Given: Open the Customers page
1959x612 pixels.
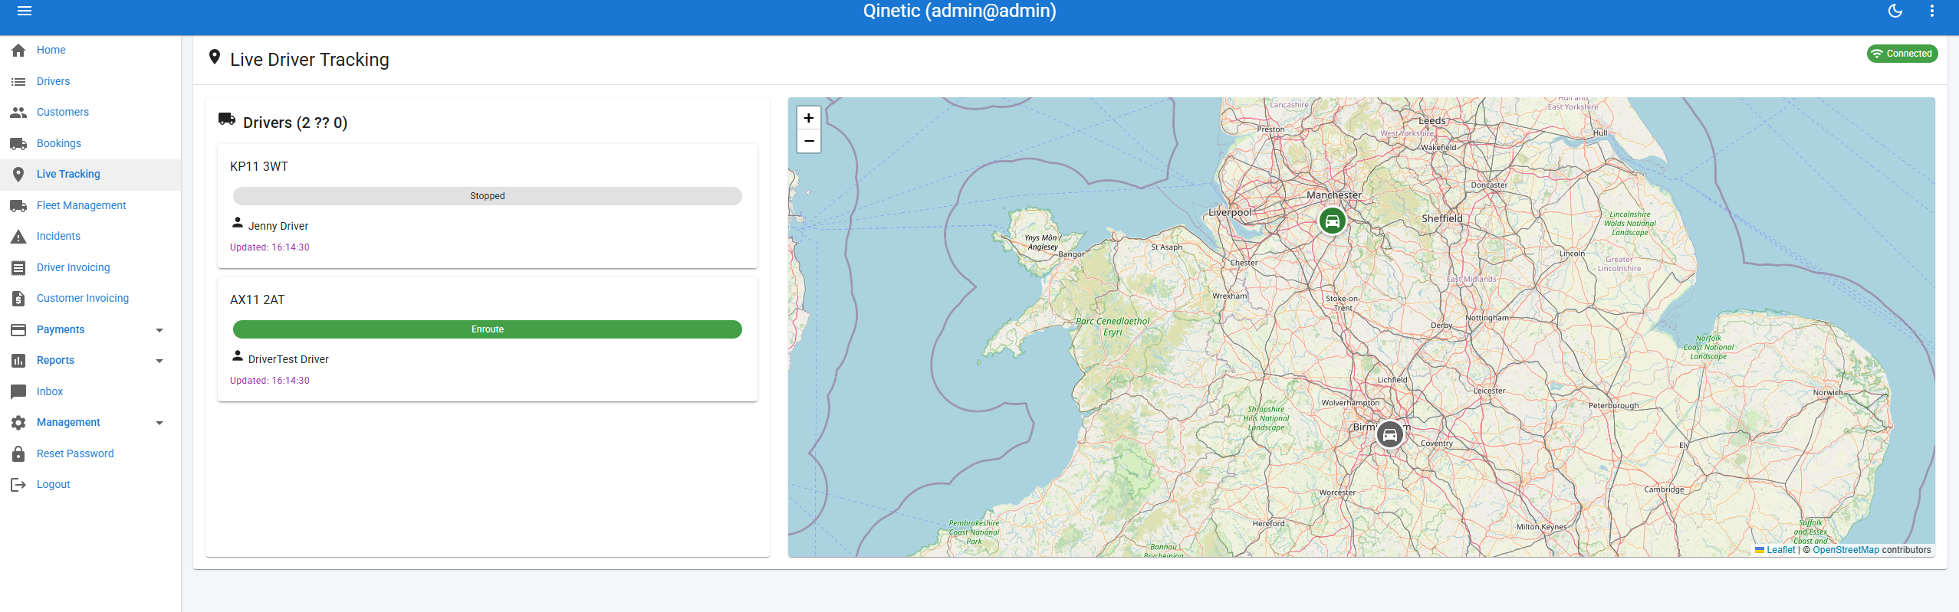Looking at the screenshot, I should click(63, 112).
